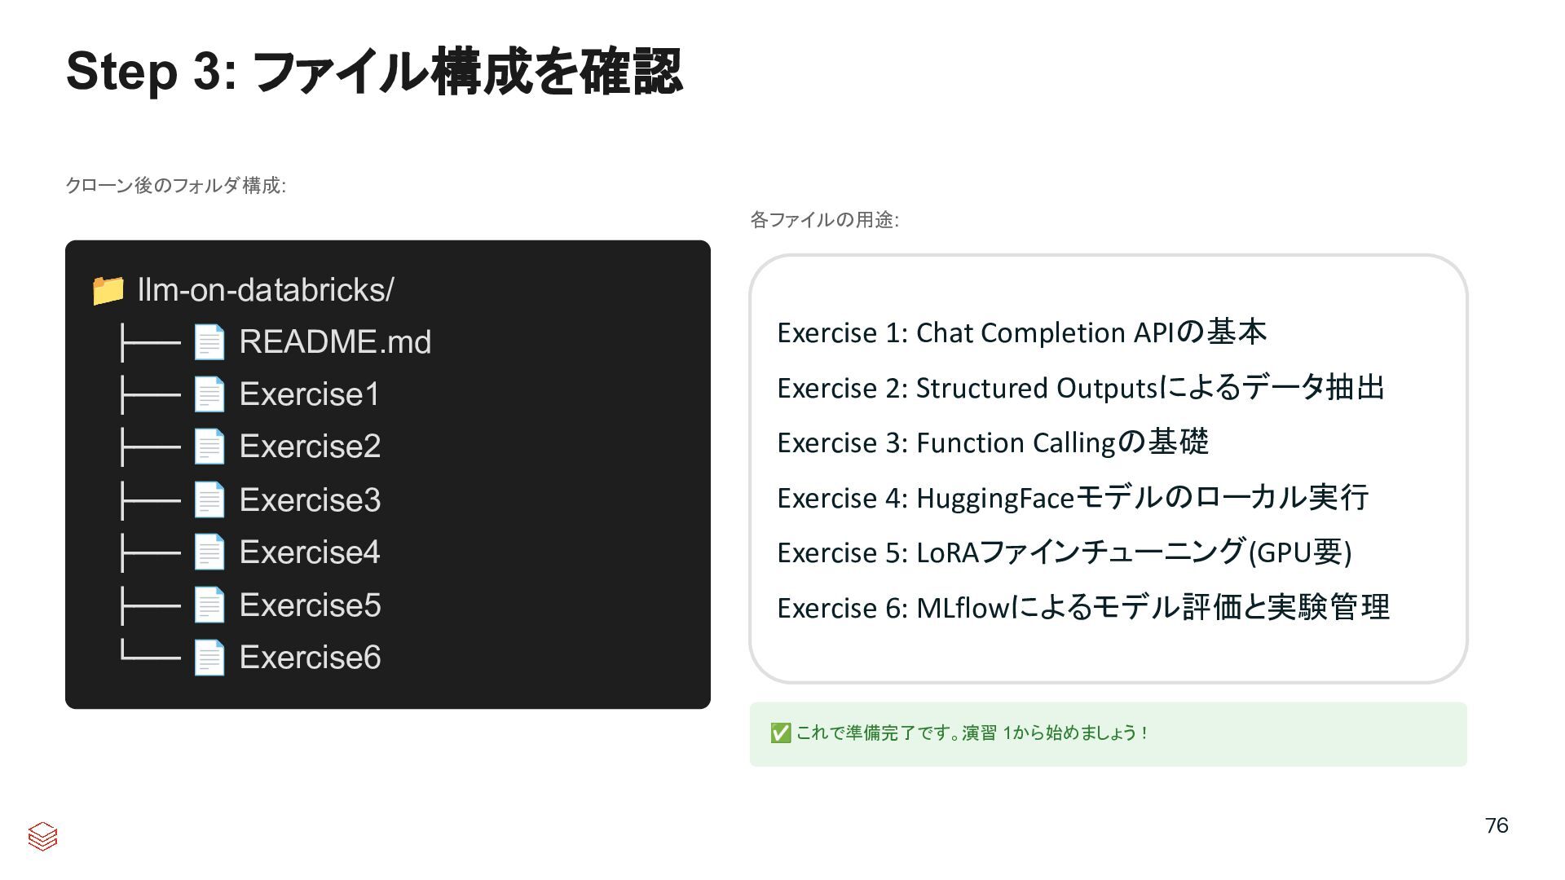The image size is (1565, 880).
Task: Click the README.md file icon
Action: pyautogui.click(x=209, y=342)
